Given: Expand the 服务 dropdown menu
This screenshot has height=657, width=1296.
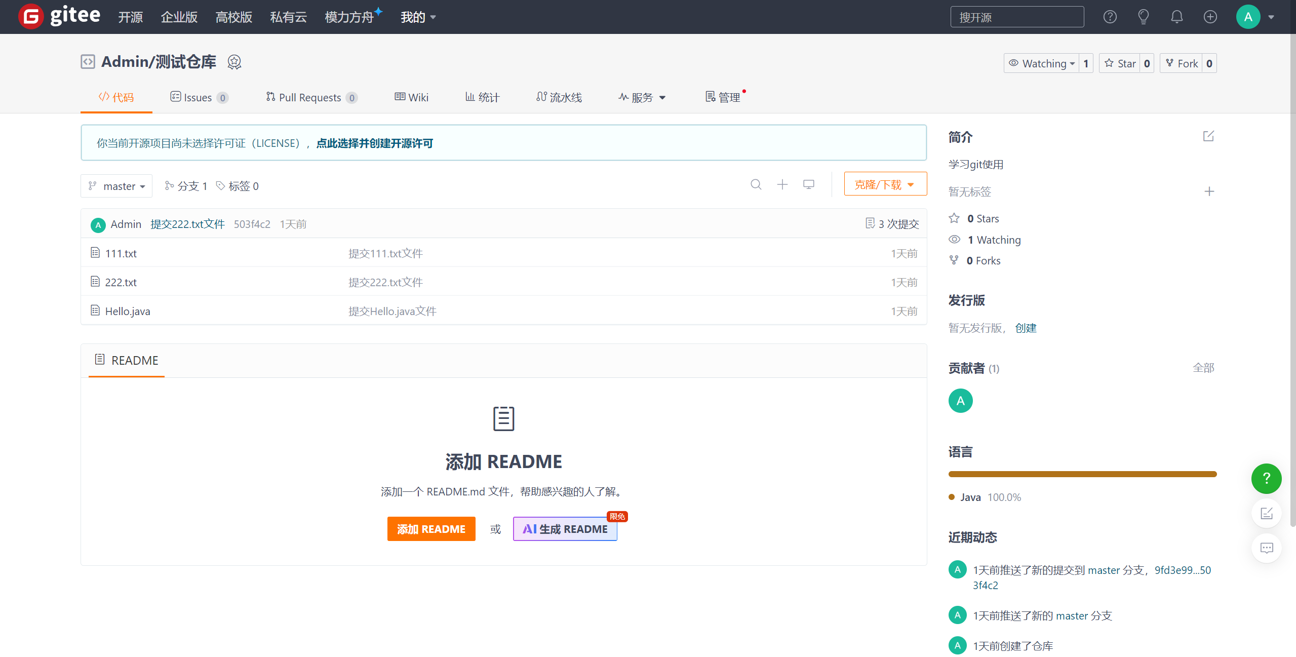Looking at the screenshot, I should pyautogui.click(x=642, y=97).
